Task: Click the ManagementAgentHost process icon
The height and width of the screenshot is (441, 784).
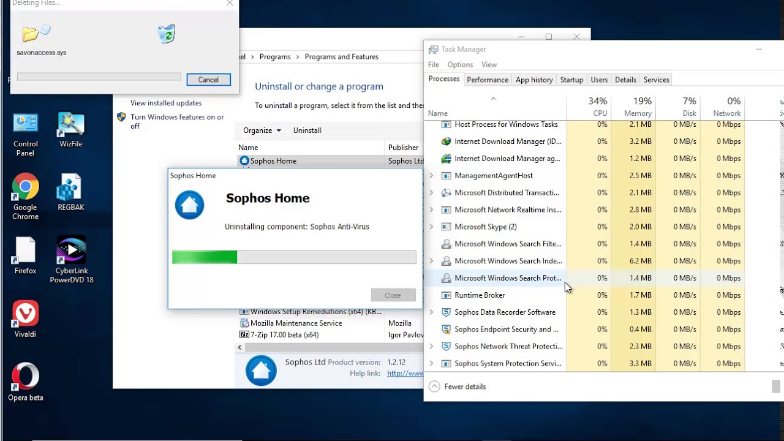Action: pos(446,176)
